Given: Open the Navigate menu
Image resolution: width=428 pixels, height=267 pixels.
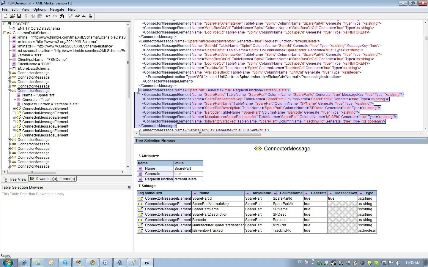Looking at the screenshot, I should coord(57,9).
